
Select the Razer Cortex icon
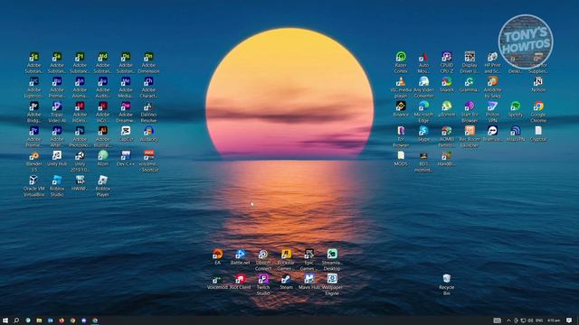point(401,57)
